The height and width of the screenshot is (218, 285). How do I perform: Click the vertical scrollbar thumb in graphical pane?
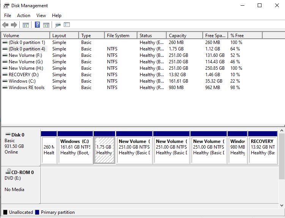tap(282, 157)
